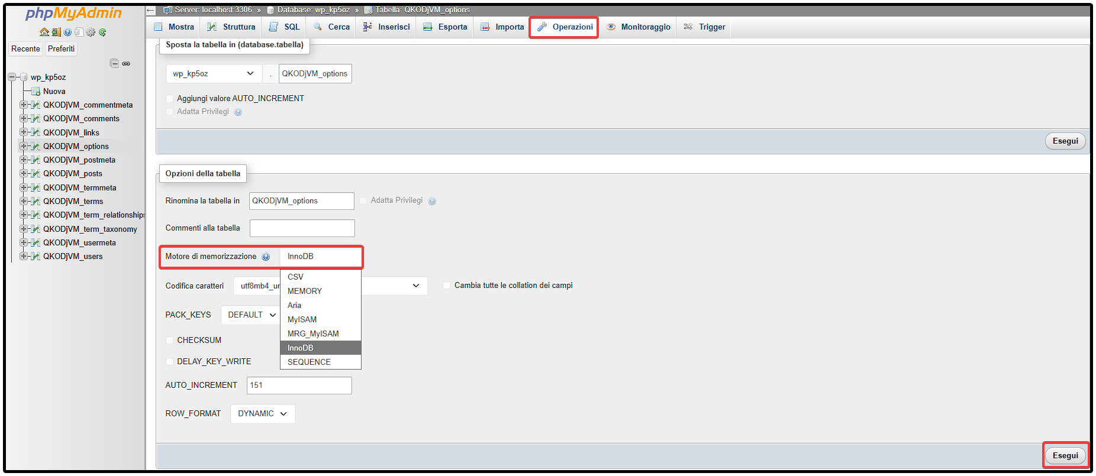Expand the QKODjVM_options tree node
The width and height of the screenshot is (1096, 476).
click(24, 146)
